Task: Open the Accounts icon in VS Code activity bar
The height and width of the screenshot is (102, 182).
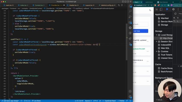Action: 130,91
